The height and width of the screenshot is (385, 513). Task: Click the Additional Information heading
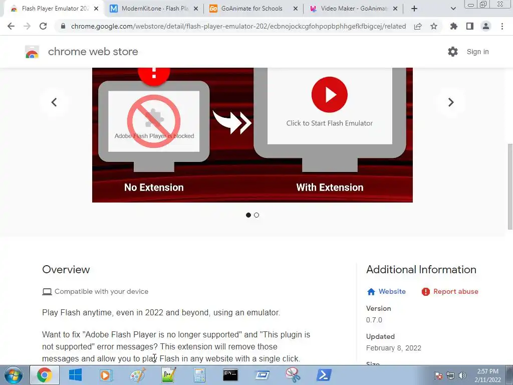421,269
